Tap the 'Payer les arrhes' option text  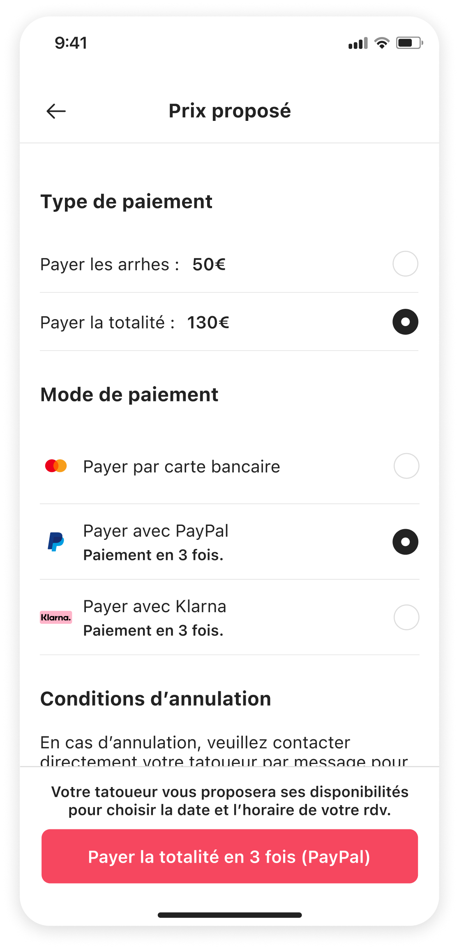pyautogui.click(x=110, y=264)
